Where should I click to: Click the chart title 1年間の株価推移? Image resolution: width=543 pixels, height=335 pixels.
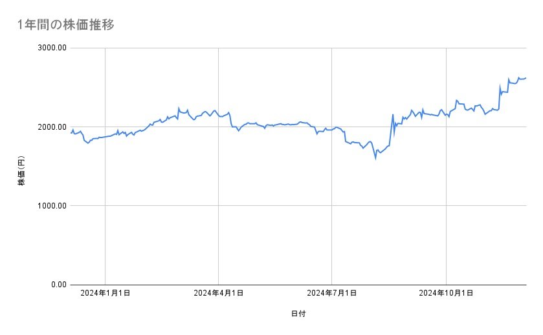(67, 25)
